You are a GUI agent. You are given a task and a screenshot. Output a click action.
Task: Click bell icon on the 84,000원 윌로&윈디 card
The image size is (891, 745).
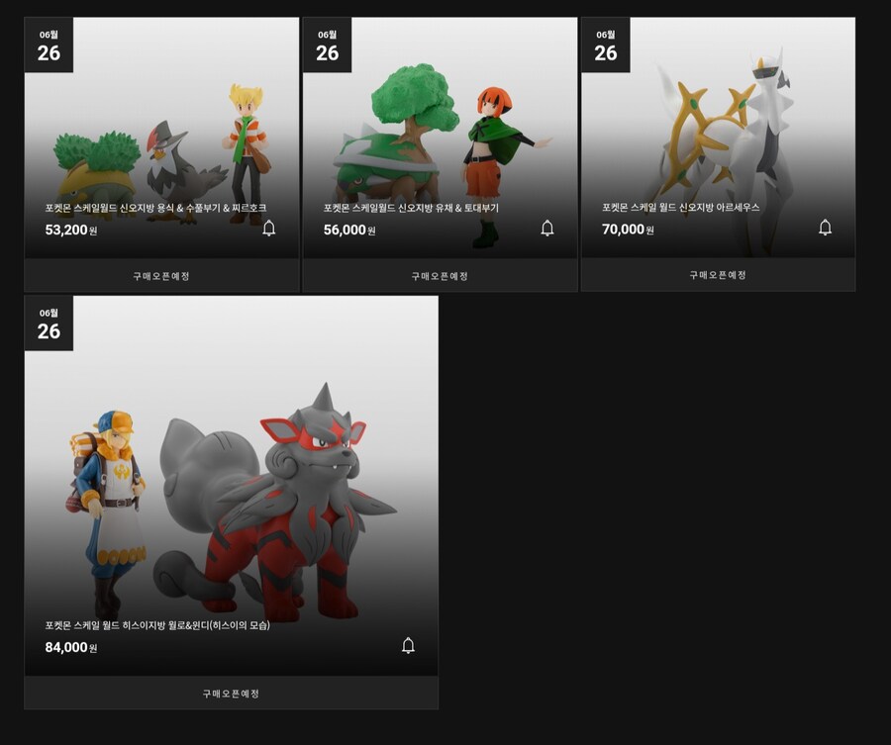click(x=408, y=646)
